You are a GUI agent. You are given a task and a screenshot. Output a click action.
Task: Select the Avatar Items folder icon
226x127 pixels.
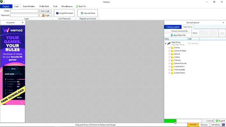(172, 67)
